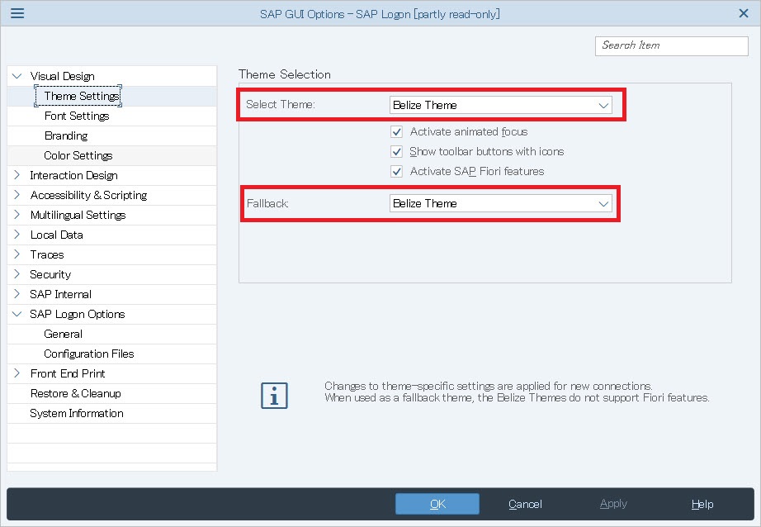Select the SAP Internal label
Image resolution: width=761 pixels, height=527 pixels.
point(61,294)
